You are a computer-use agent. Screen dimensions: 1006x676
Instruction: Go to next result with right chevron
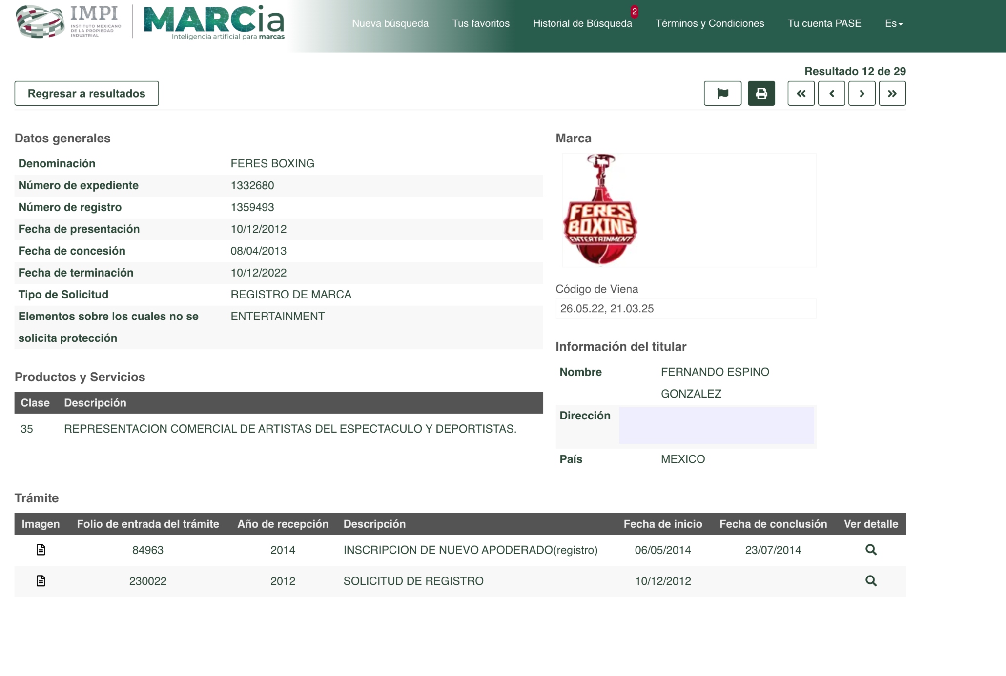862,93
